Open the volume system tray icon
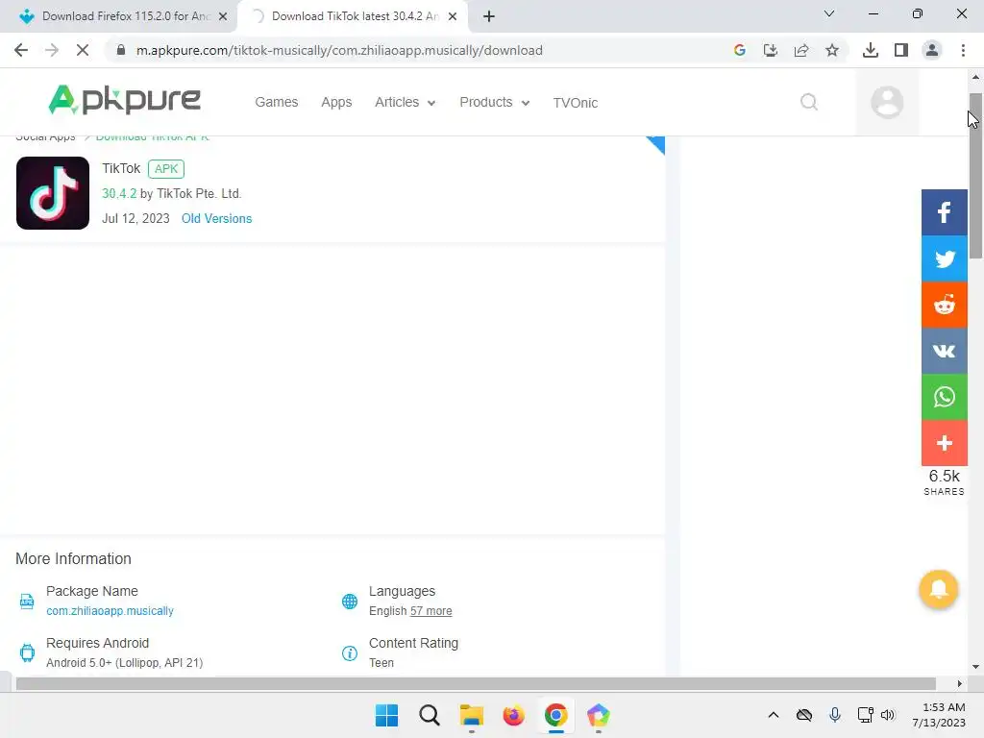 pos(887,715)
